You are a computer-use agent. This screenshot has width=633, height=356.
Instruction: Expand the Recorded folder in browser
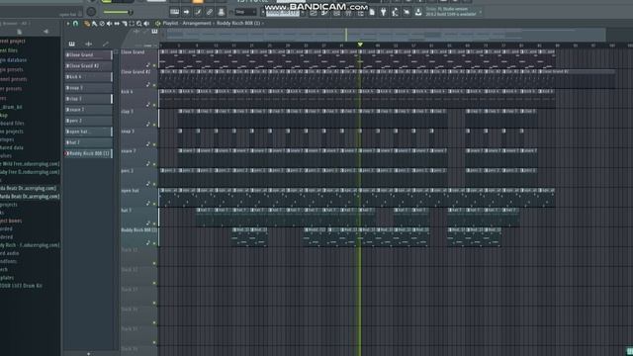point(7,228)
